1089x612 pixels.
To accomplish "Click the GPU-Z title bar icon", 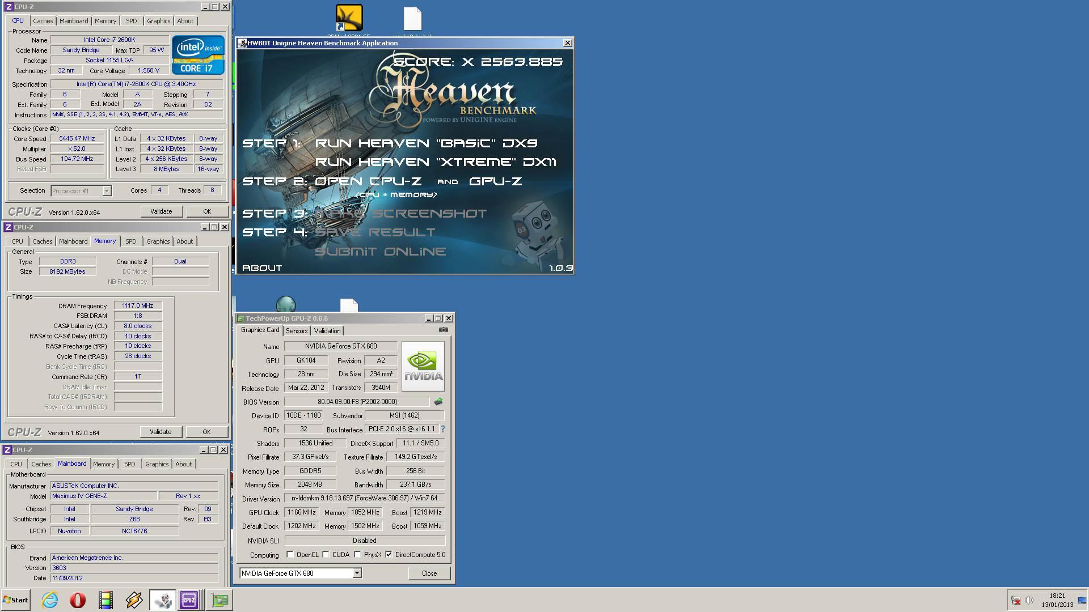I will [240, 318].
